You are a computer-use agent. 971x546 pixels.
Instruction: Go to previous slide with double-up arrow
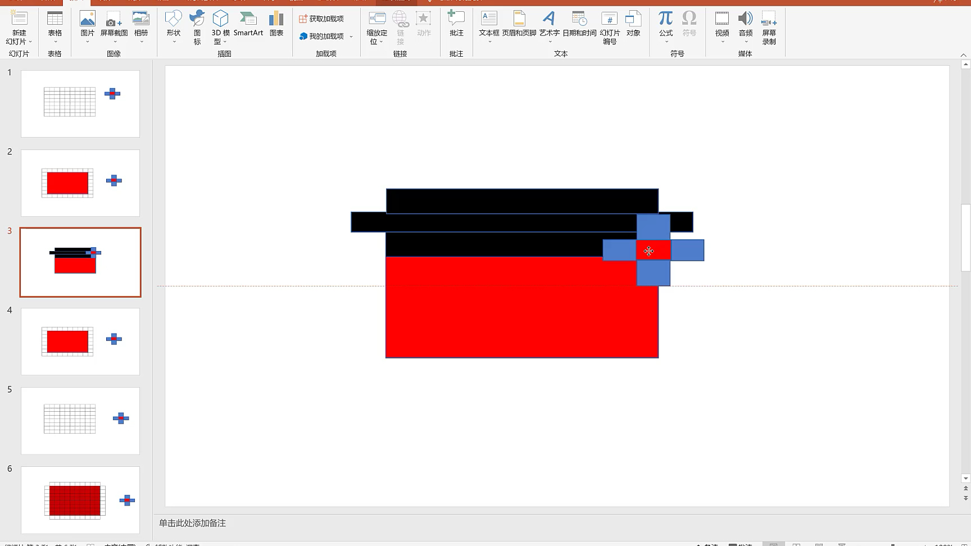click(x=966, y=489)
